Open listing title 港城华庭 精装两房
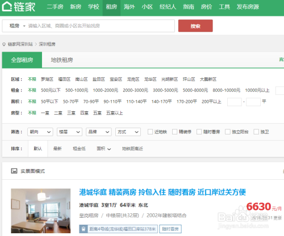284x236 pixels. point(162,192)
